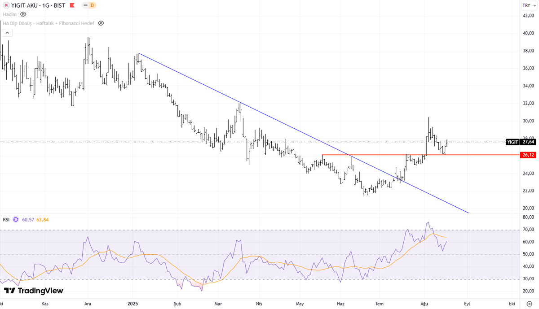
Task: Click the RSI 40,00 axis label
Action: tap(528, 266)
